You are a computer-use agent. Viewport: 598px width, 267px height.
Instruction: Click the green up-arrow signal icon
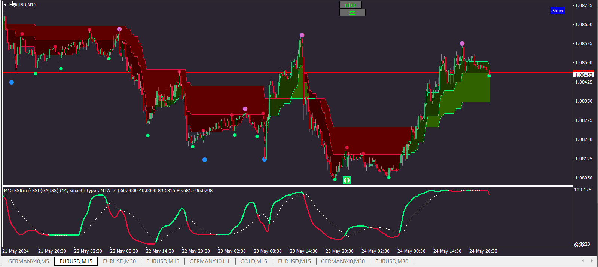tap(347, 180)
